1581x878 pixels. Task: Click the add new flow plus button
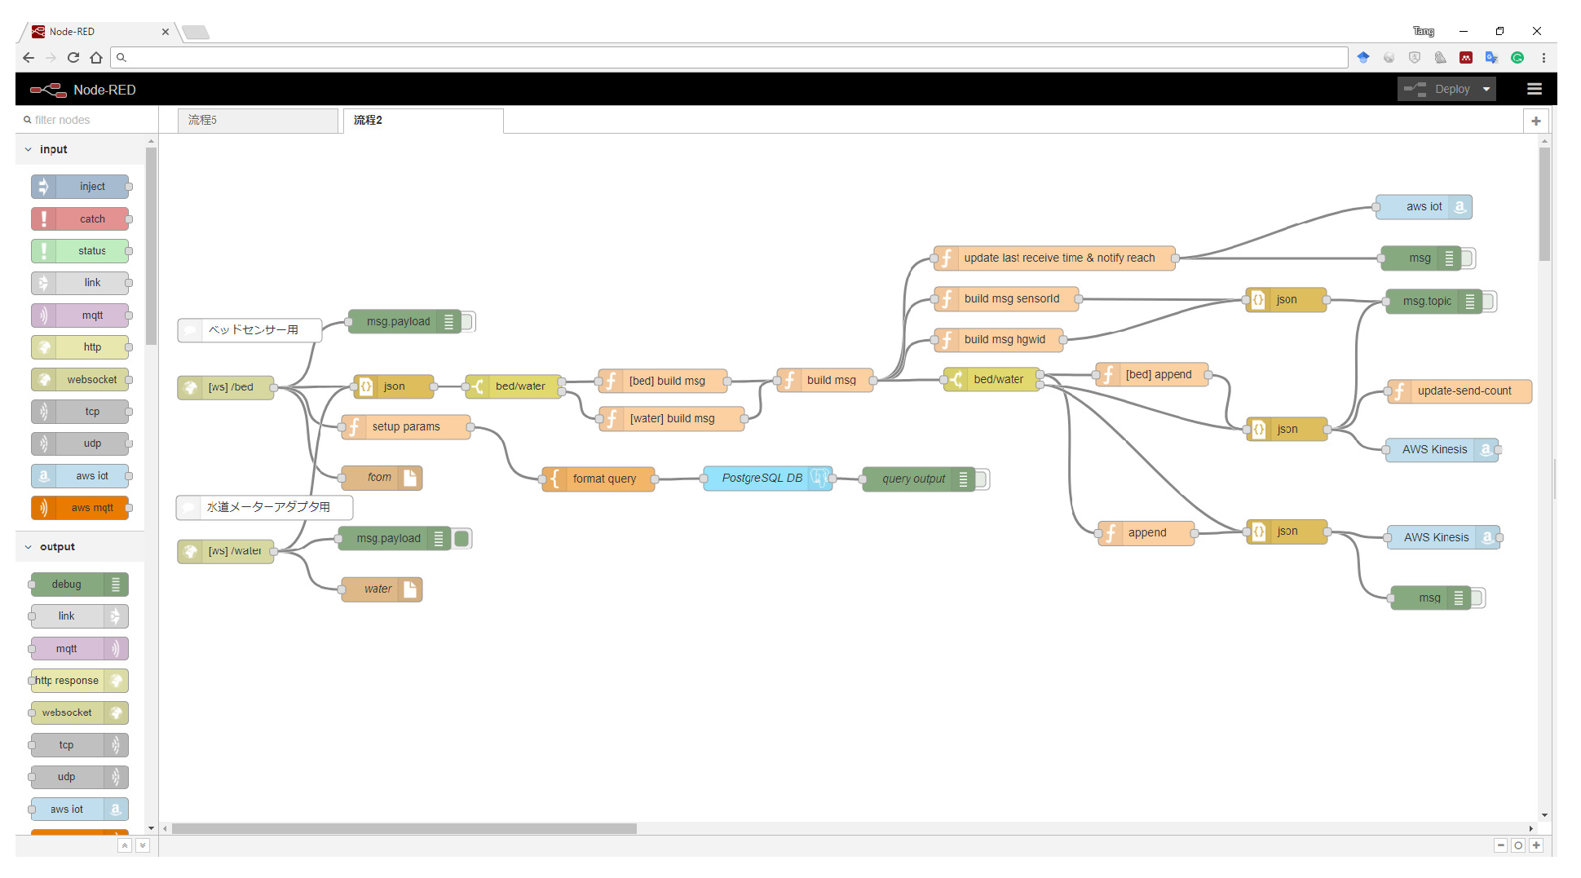click(x=1536, y=121)
